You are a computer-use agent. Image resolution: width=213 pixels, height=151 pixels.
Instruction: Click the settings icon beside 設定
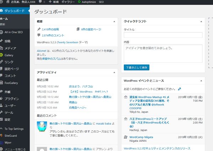1,119
